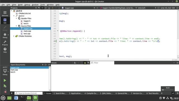Split the Open Documents panel
This screenshot has width=179, height=101.
coord(46,65)
